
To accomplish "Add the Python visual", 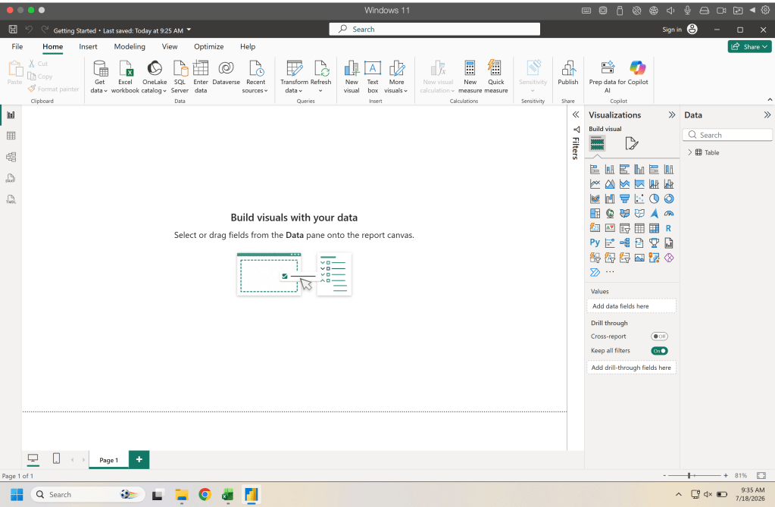I will 595,243.
